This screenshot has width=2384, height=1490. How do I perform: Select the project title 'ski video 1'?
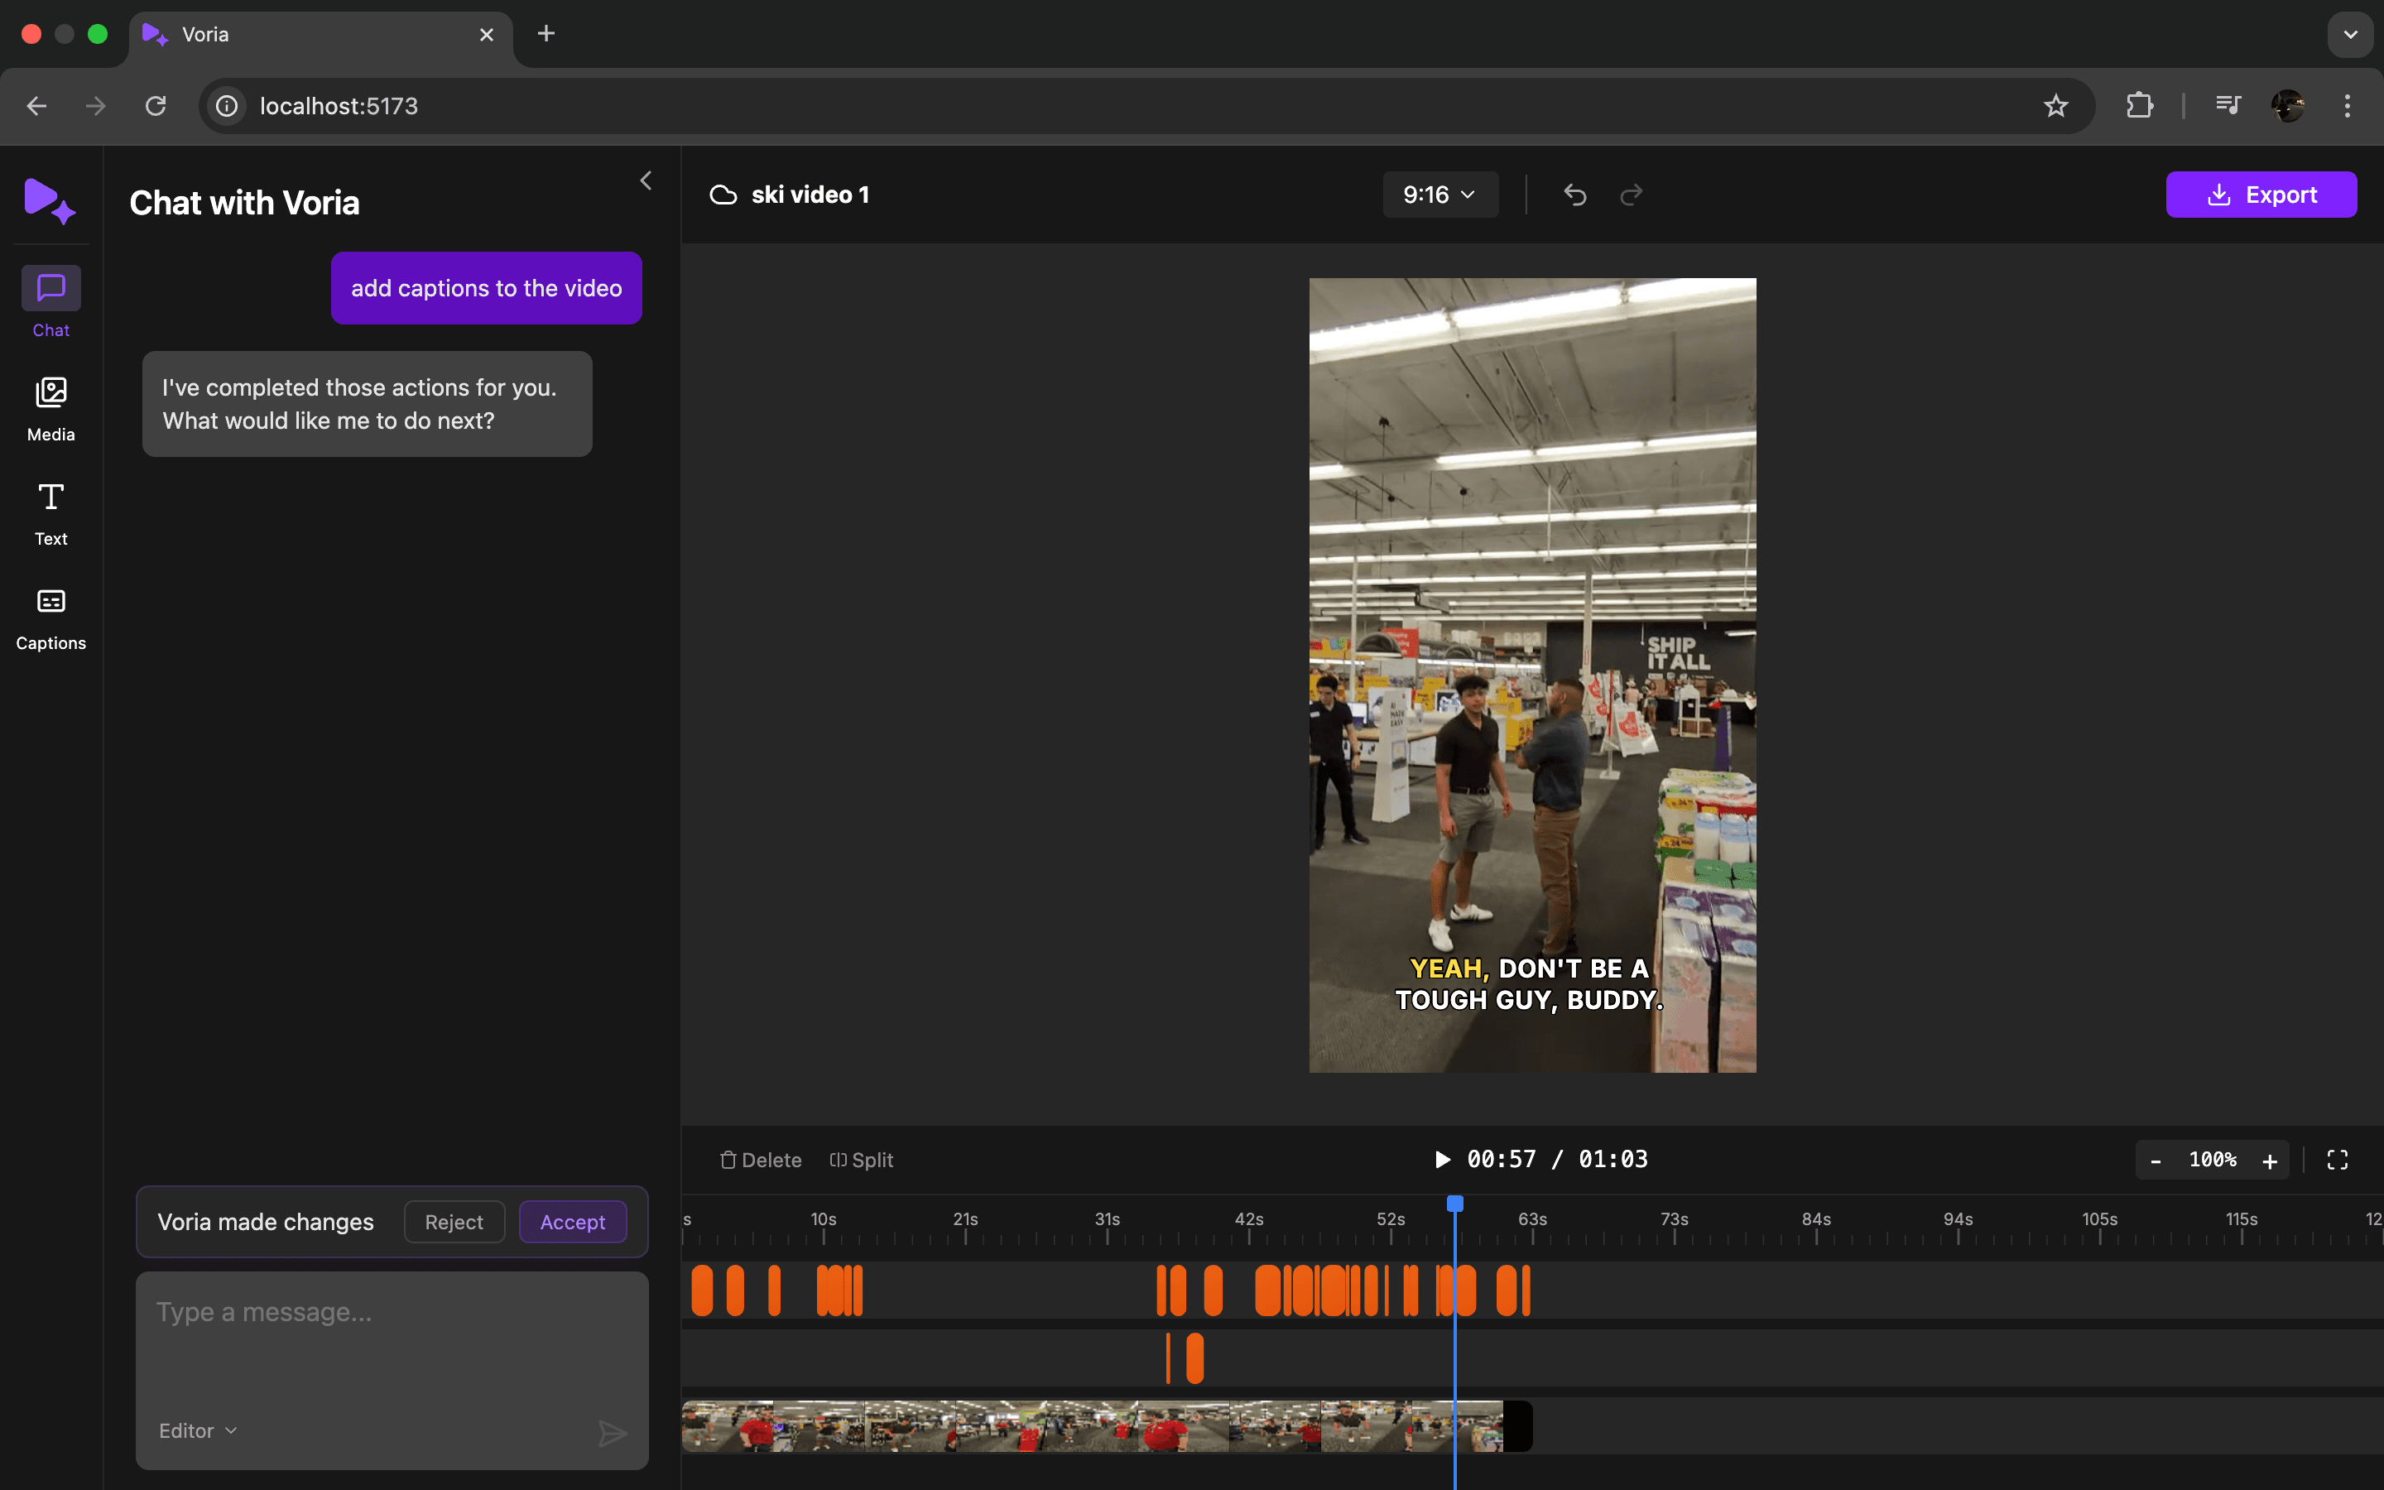click(x=810, y=195)
